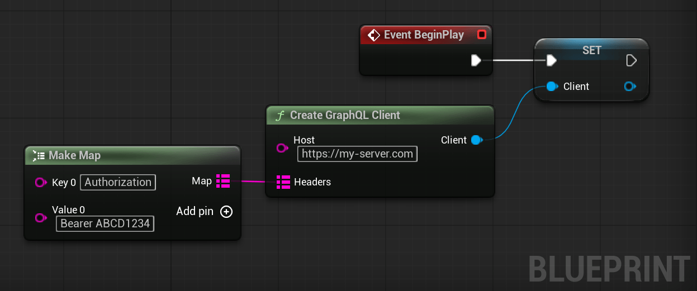697x291 pixels.
Task: Click the Make Map node header icon
Action: pyautogui.click(x=39, y=155)
